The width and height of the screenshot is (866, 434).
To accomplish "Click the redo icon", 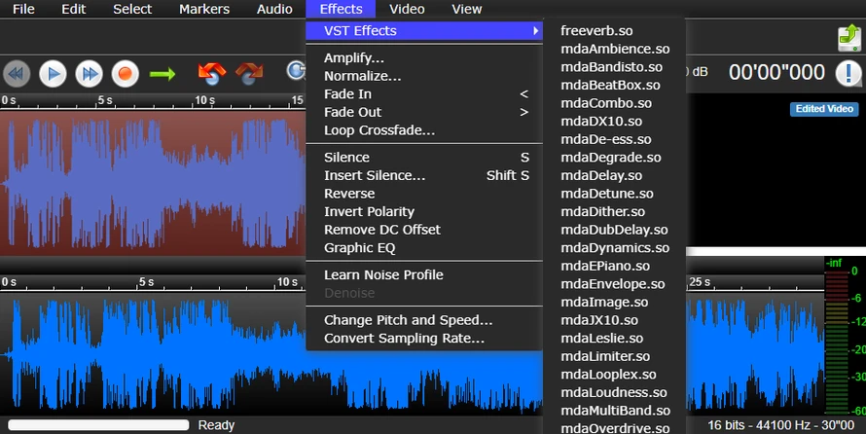I will [249, 73].
